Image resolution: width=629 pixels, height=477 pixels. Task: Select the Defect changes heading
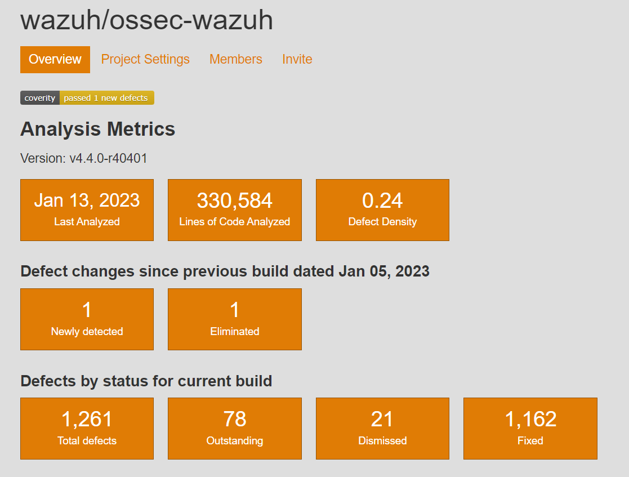[225, 271]
